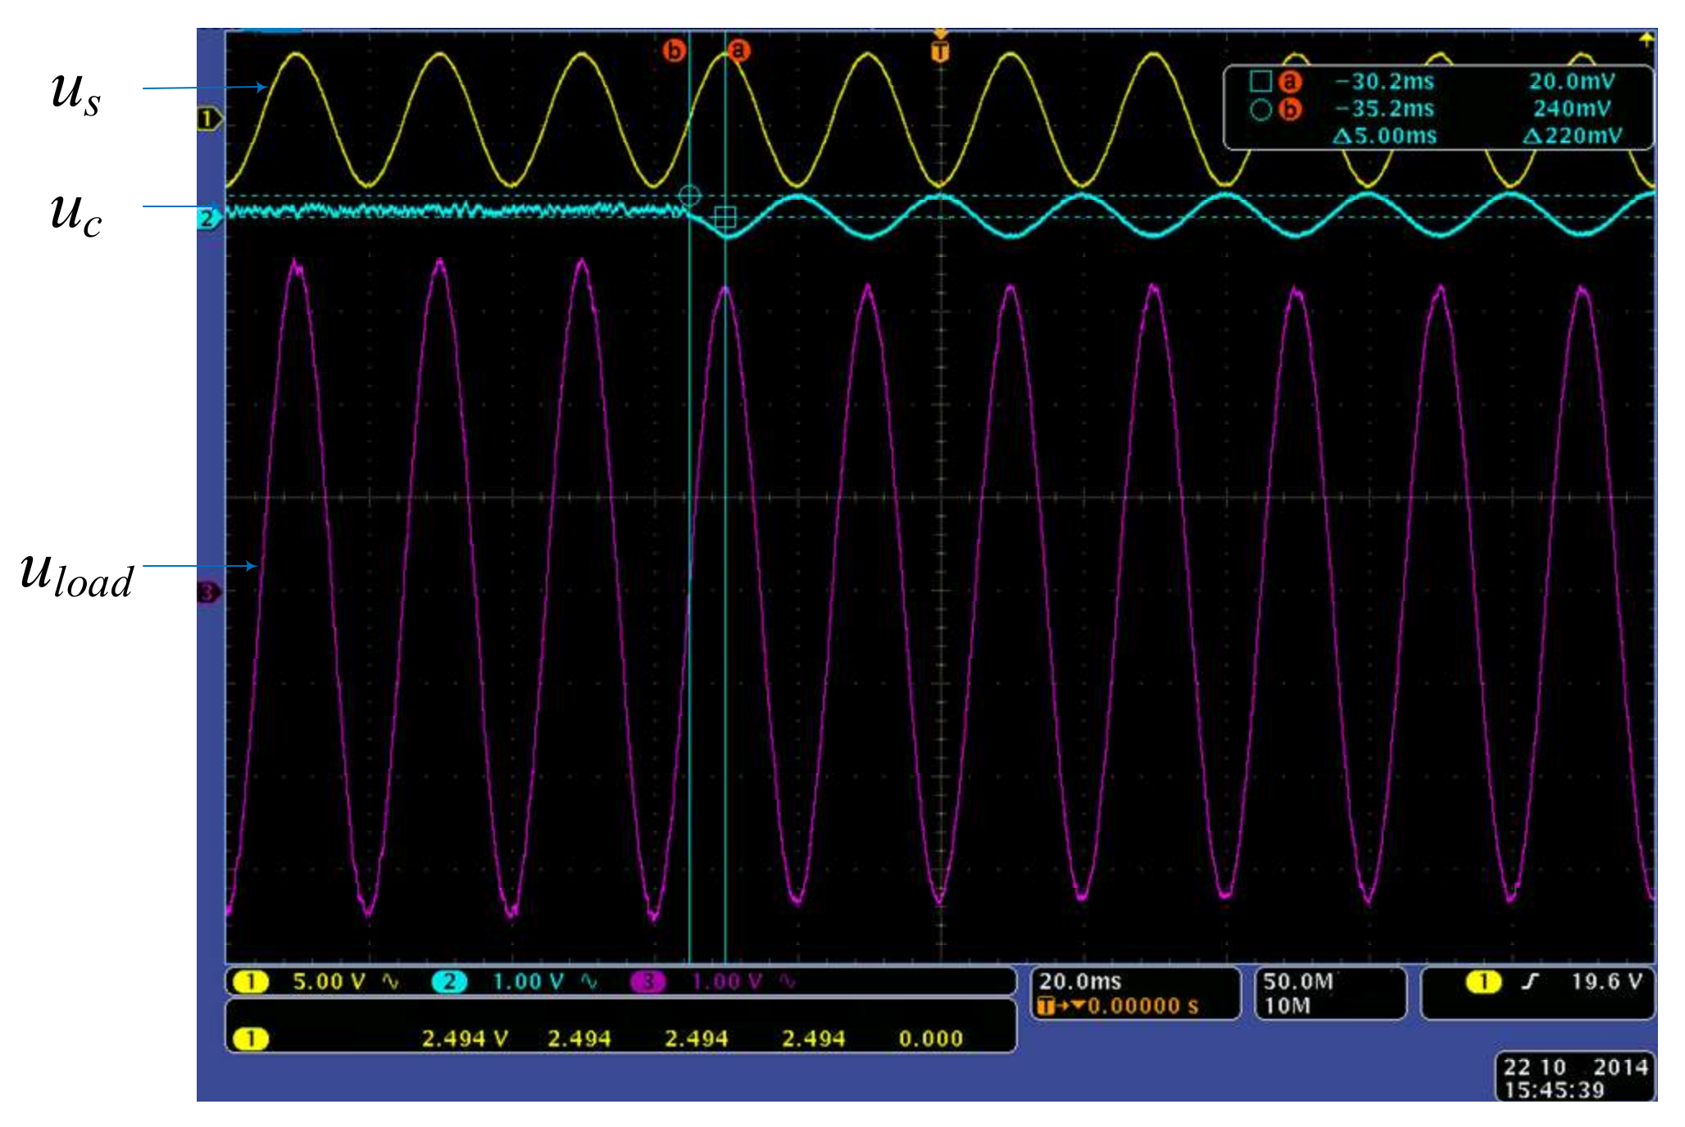Image resolution: width=1685 pixels, height=1127 pixels.
Task: Click the channel 2 1.00 V scale readout
Action: point(529,981)
